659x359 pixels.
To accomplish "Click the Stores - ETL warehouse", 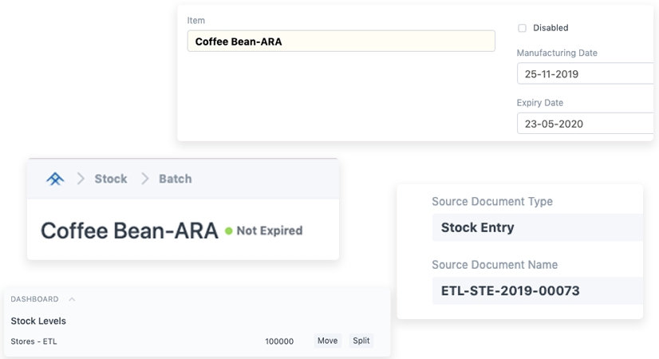I will (x=34, y=341).
